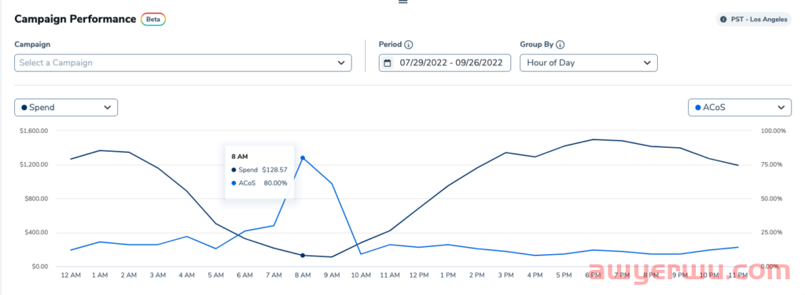
Task: Click the Campaign field label
Action: (x=32, y=45)
